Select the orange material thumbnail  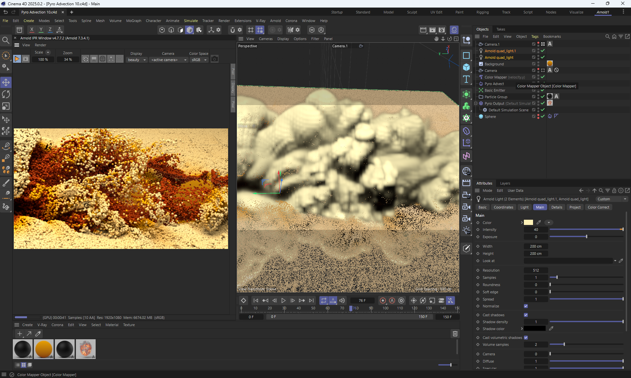[44, 349]
